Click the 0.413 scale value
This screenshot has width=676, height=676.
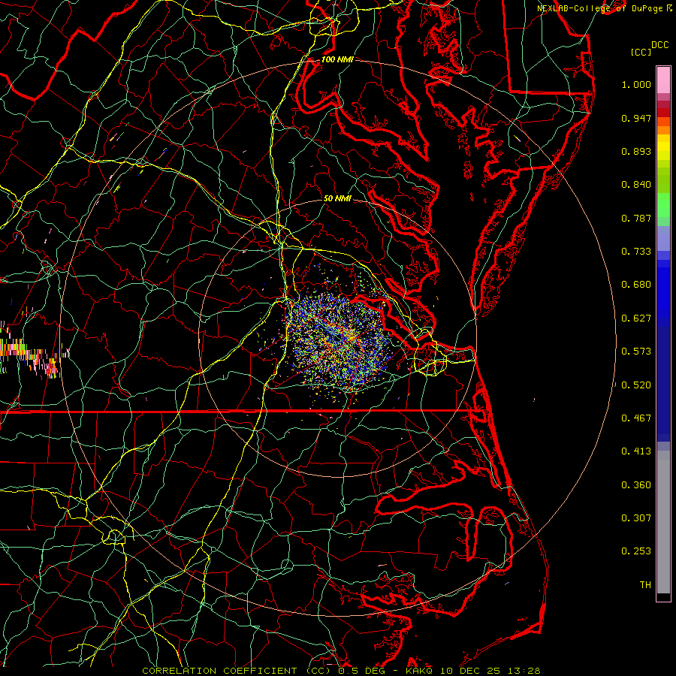pyautogui.click(x=636, y=451)
